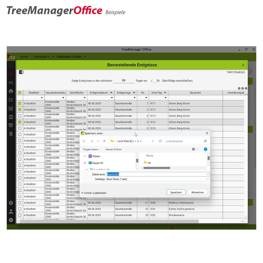
Task: Switch to the Gemeinde A tab
Action: [x=42, y=57]
